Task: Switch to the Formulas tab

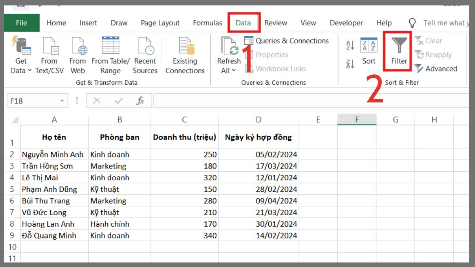Action: tap(207, 23)
